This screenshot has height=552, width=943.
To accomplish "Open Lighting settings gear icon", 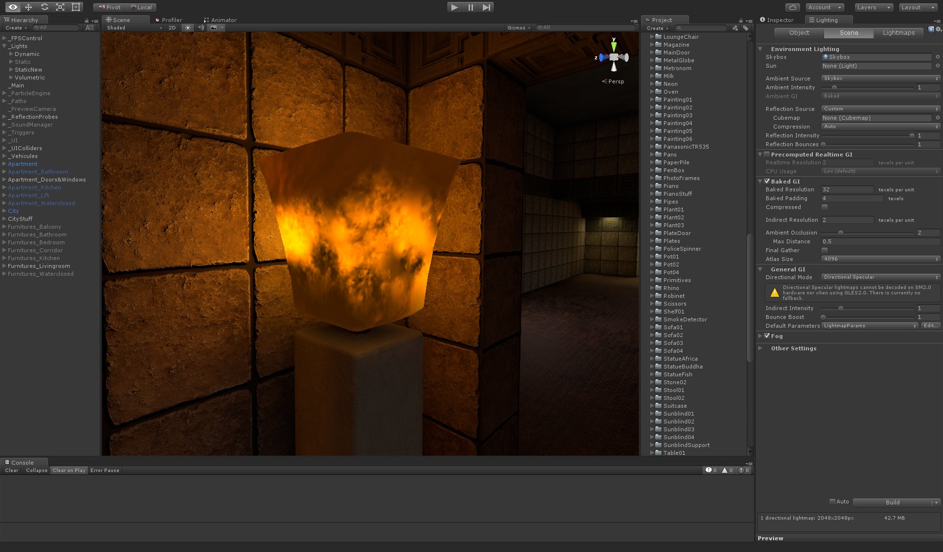I will pos(939,29).
